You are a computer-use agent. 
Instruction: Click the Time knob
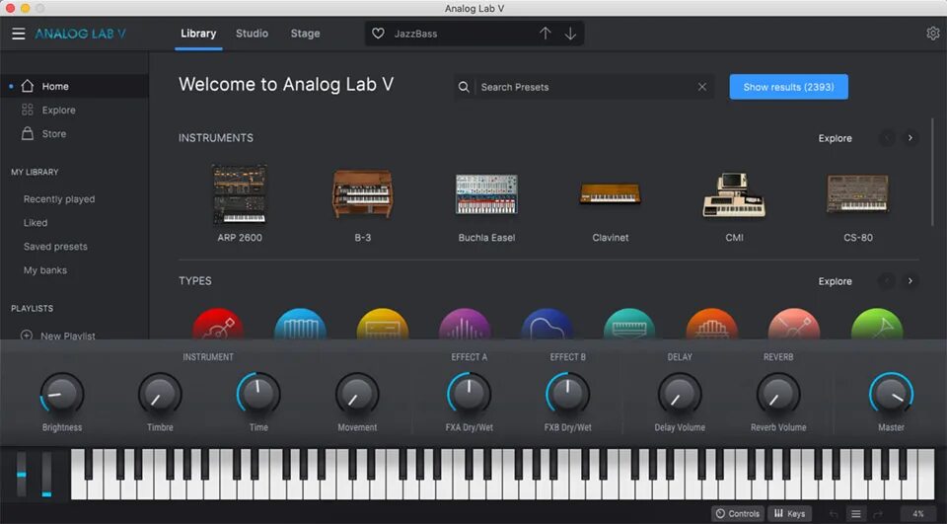258,394
